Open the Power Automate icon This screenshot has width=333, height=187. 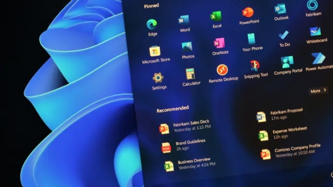point(319,58)
